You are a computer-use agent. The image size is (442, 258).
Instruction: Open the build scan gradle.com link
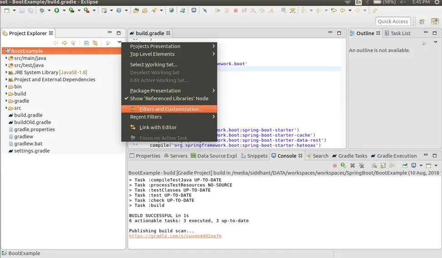point(175,236)
